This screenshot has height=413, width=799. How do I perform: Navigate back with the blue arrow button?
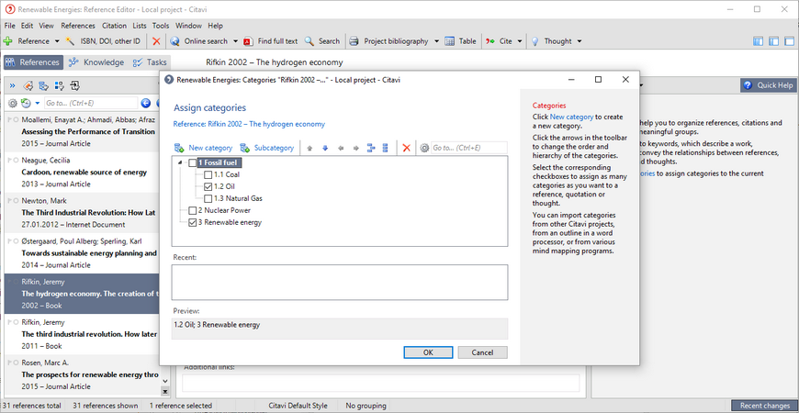pos(146,104)
